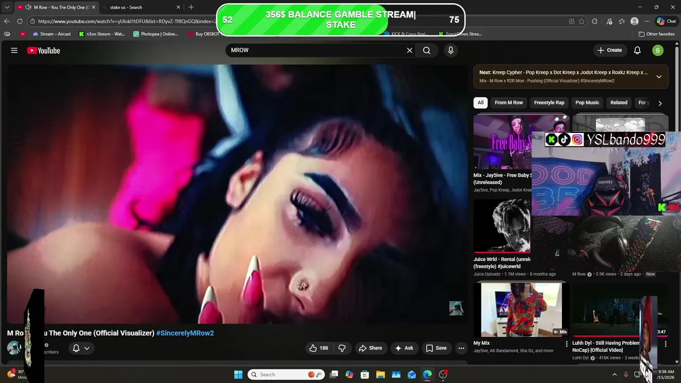Clear the MROW search text
Viewport: 681px width, 383px height.
tap(410, 51)
